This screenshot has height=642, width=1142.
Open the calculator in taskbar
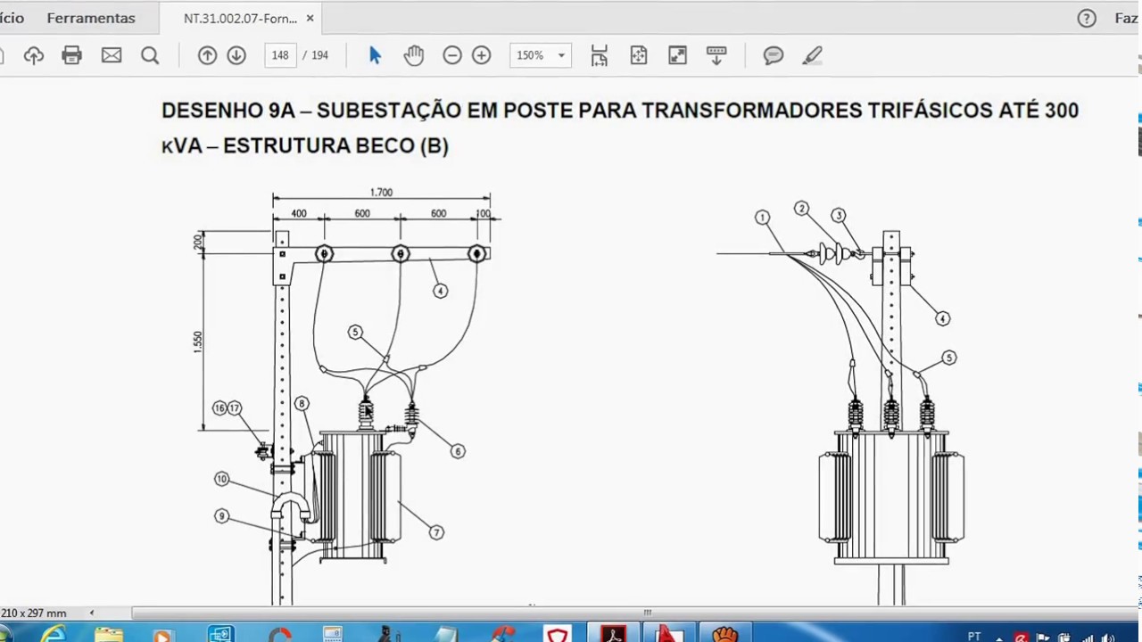coord(333,635)
